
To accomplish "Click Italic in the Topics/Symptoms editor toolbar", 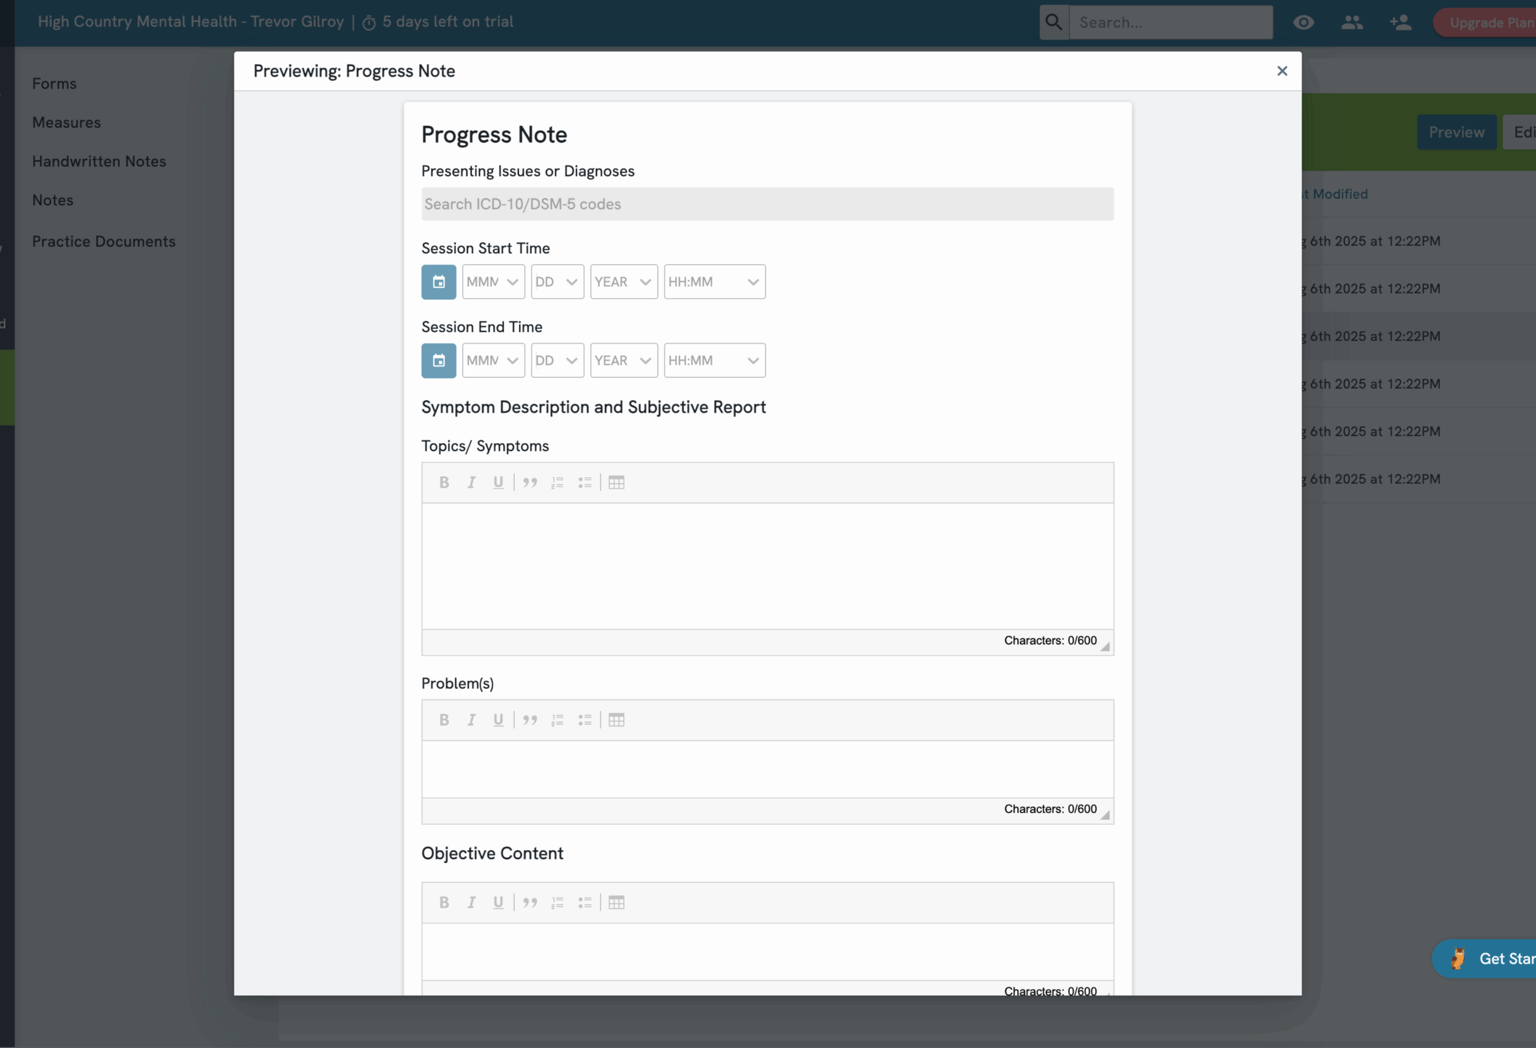I will 471,482.
